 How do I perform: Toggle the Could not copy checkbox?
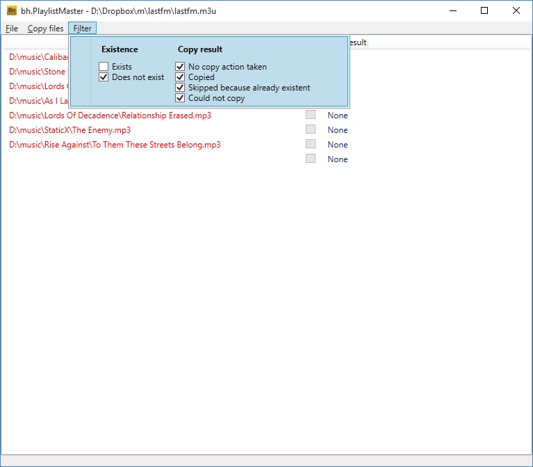pyautogui.click(x=180, y=98)
